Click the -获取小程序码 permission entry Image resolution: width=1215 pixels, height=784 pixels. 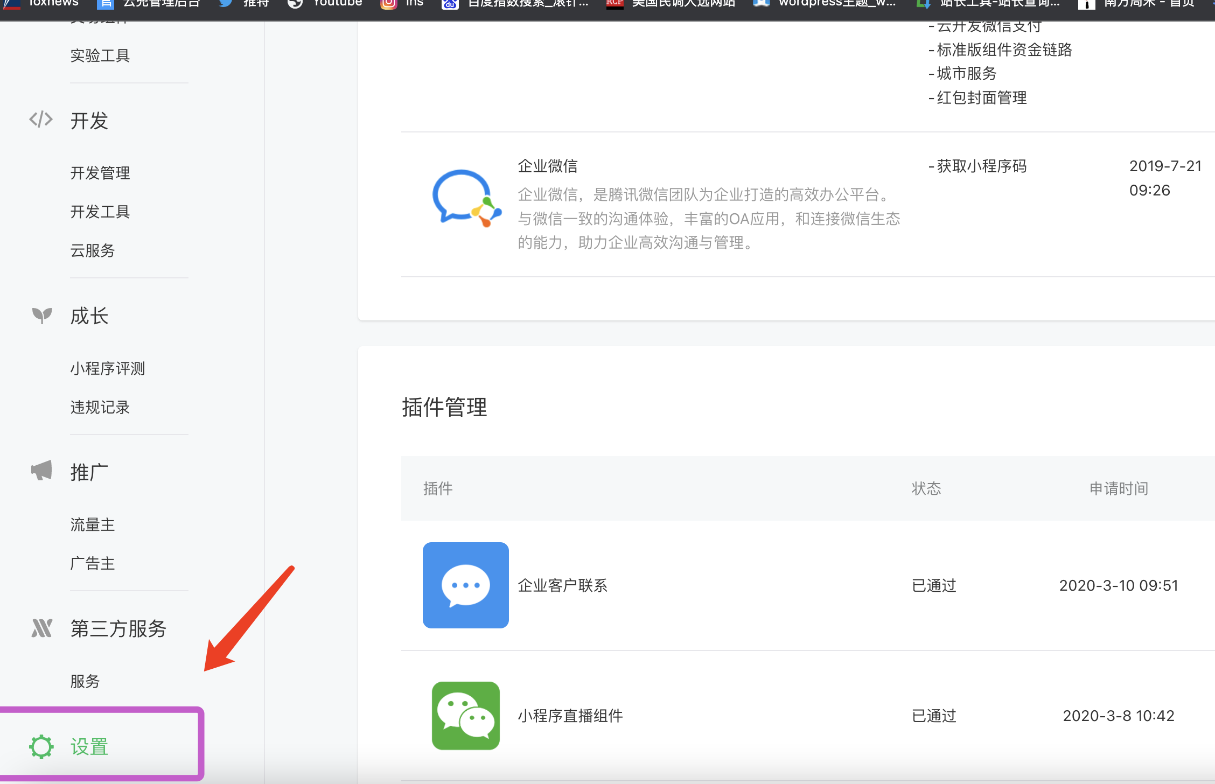click(x=977, y=166)
